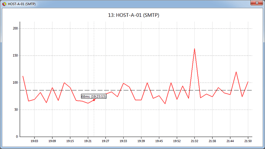Click the y-axis label '200'
Viewport: 265px width, 149px height.
[15, 28]
